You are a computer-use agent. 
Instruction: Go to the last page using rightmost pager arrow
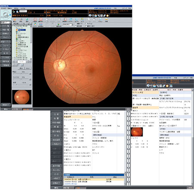[x=30, y=62]
